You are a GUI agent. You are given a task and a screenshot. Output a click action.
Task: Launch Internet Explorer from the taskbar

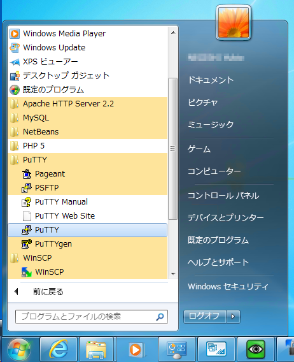[x=59, y=349]
